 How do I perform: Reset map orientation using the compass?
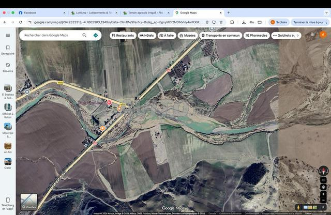(x=324, y=171)
